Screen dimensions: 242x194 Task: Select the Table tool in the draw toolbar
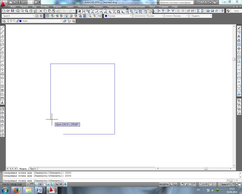click(x=2, y=99)
